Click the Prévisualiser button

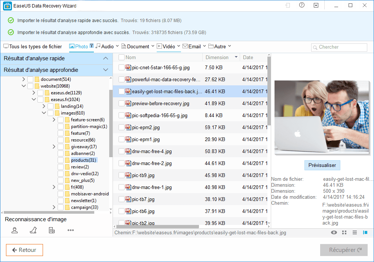(322, 165)
